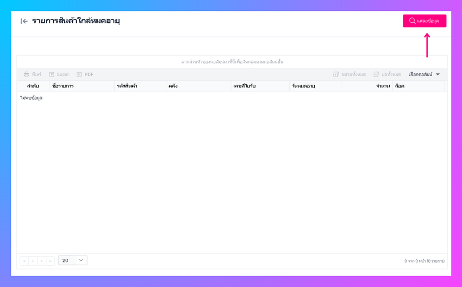Export the table using the Excel button
The height and width of the screenshot is (287, 462).
(x=59, y=74)
